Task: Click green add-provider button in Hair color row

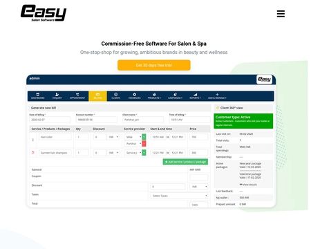Action: (x=144, y=137)
